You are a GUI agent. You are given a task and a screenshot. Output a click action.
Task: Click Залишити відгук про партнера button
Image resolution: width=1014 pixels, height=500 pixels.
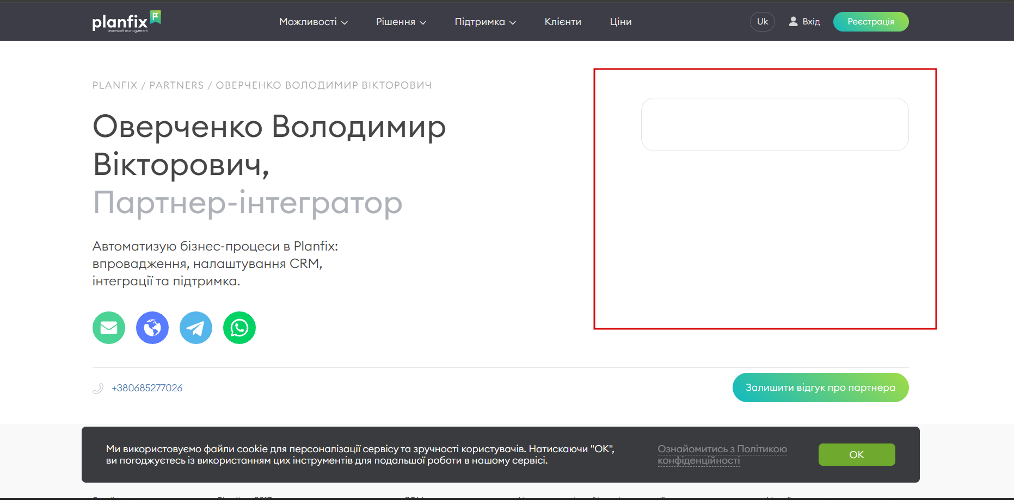tap(821, 387)
